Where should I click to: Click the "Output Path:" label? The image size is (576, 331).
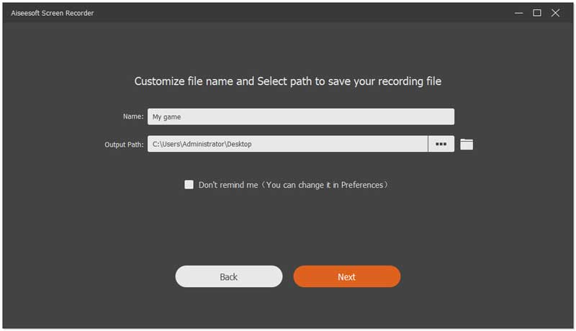point(124,144)
